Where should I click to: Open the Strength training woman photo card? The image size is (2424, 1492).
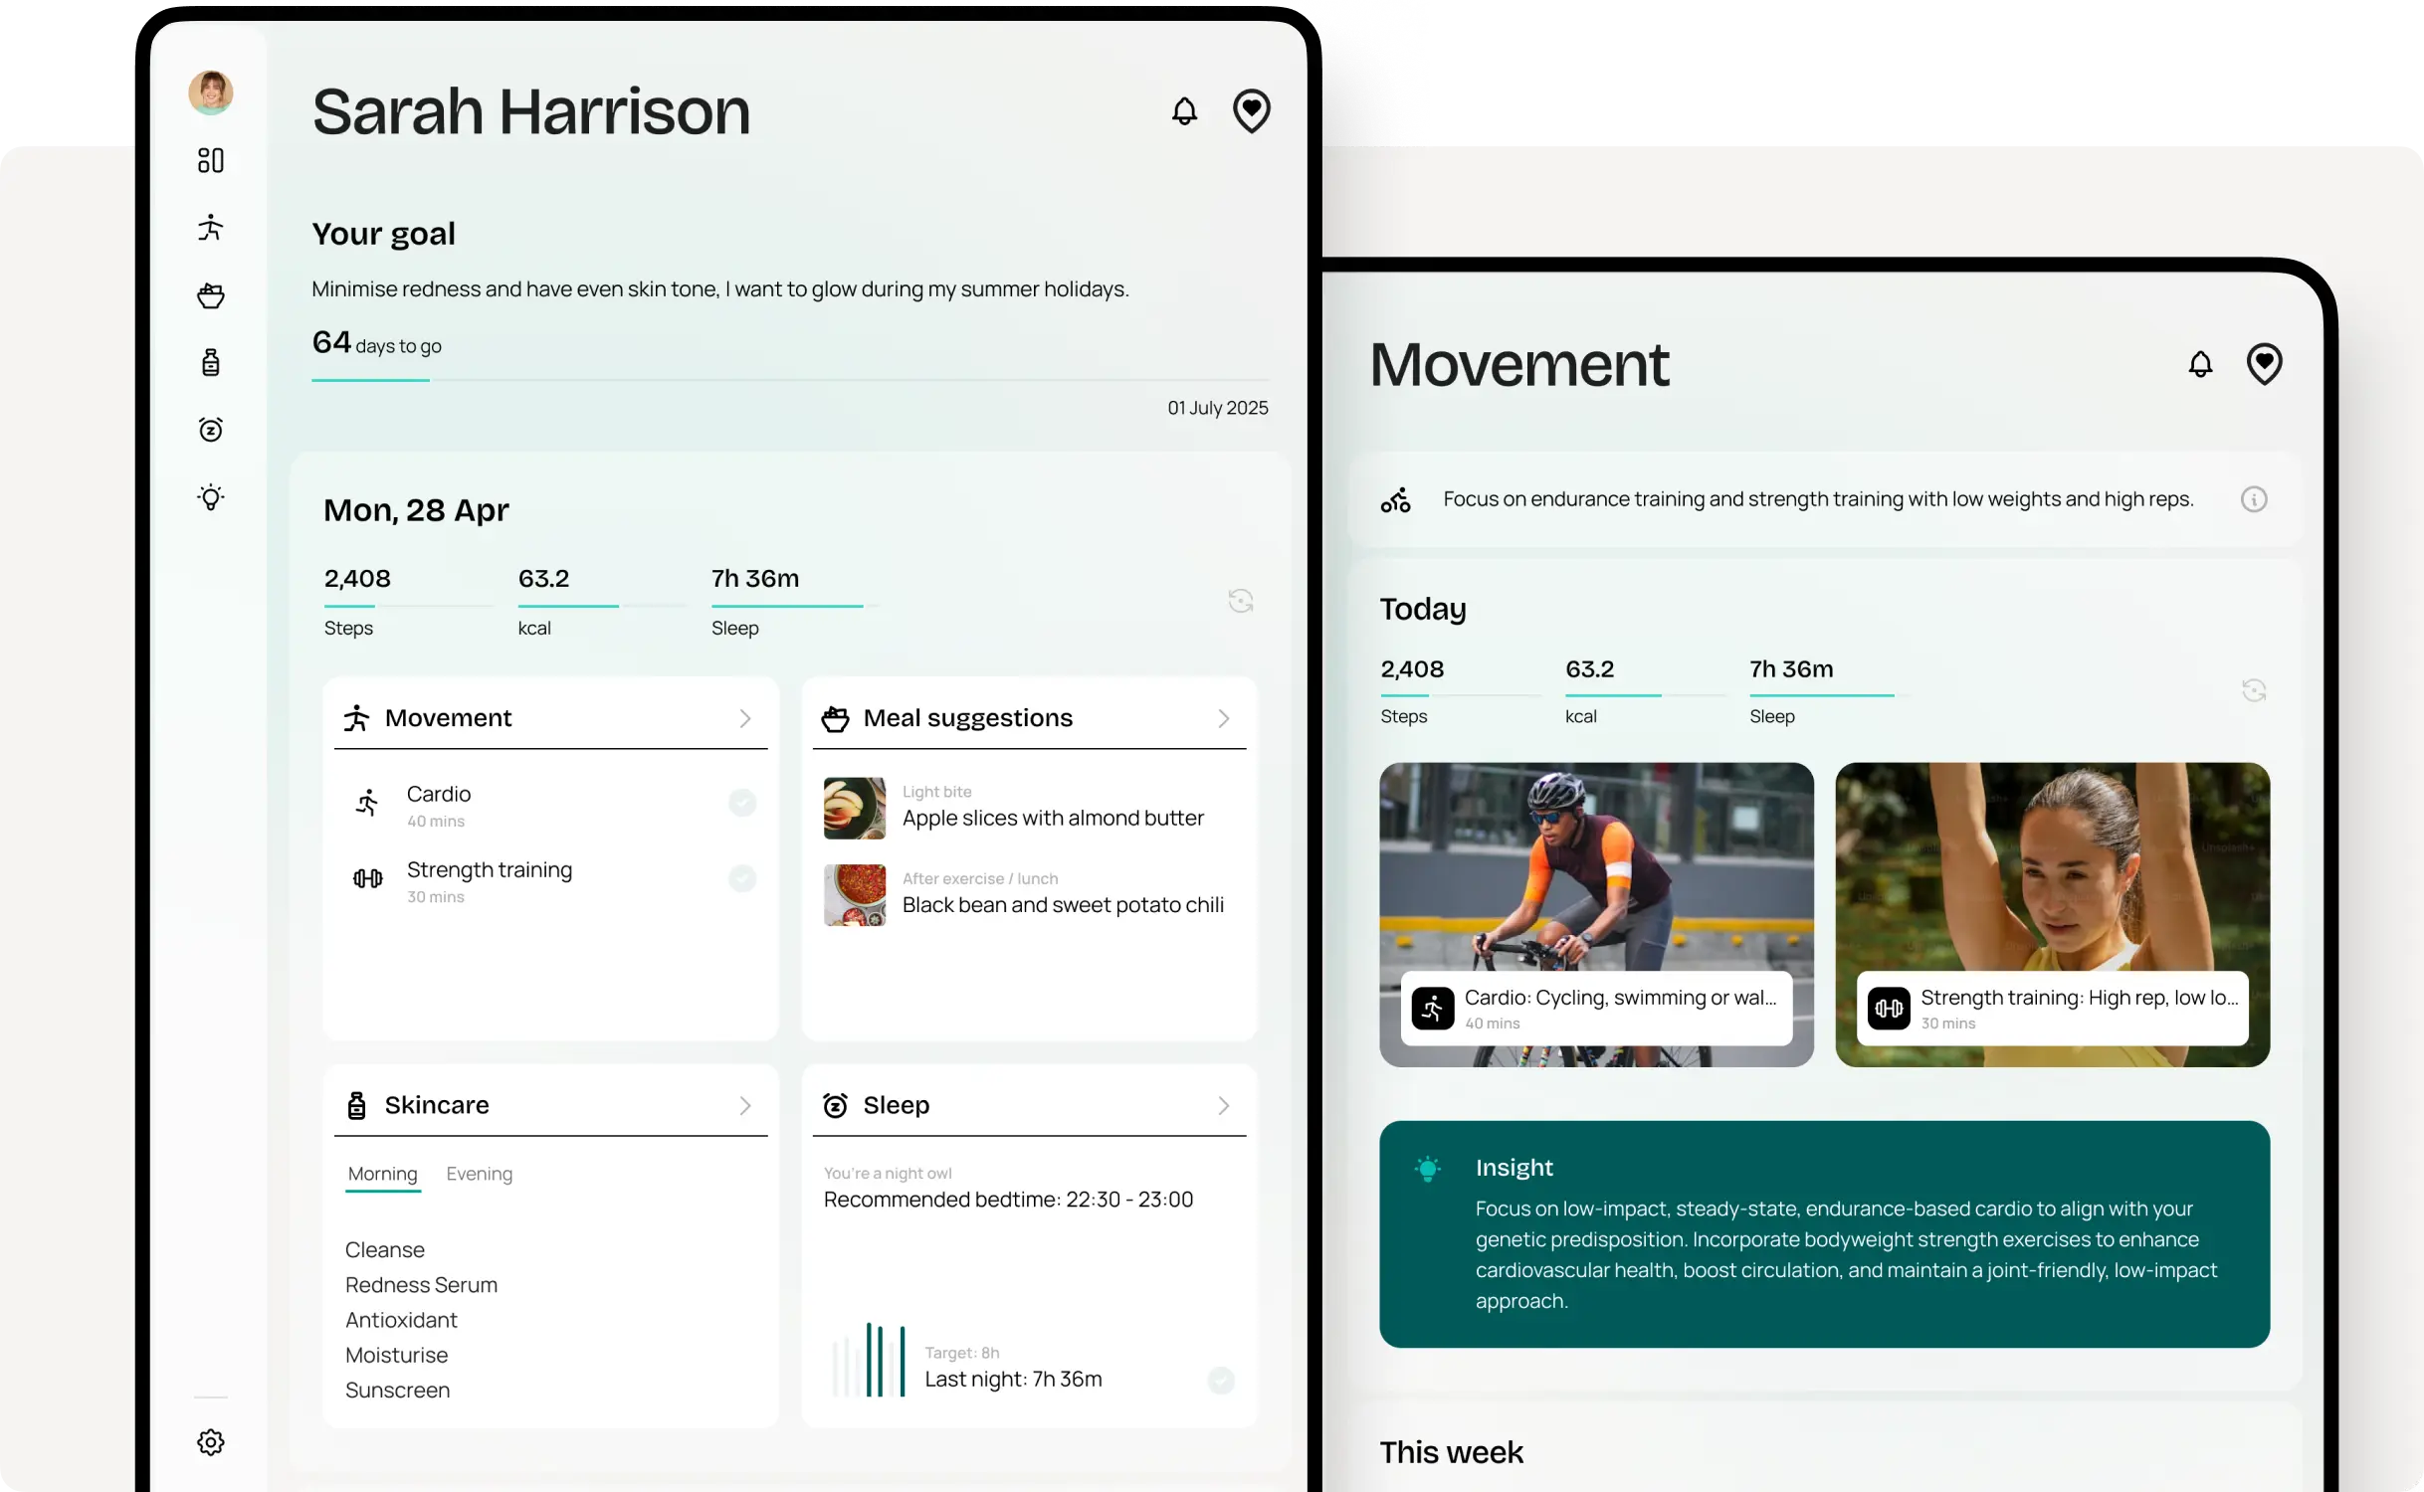point(2053,915)
